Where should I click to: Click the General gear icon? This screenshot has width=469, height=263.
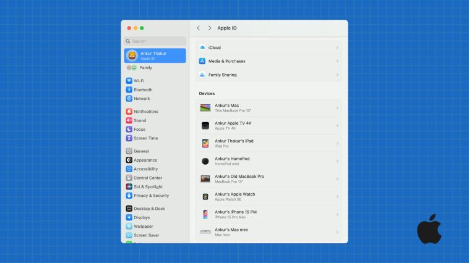pyautogui.click(x=129, y=151)
